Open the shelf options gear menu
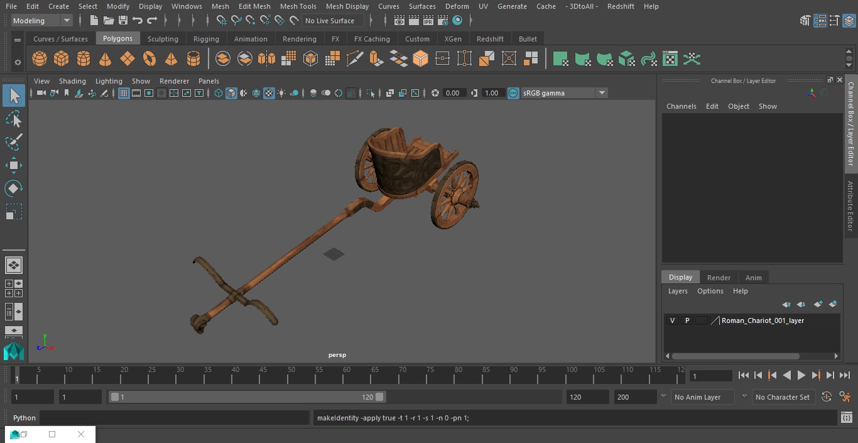Image resolution: width=858 pixels, height=443 pixels. click(x=18, y=62)
